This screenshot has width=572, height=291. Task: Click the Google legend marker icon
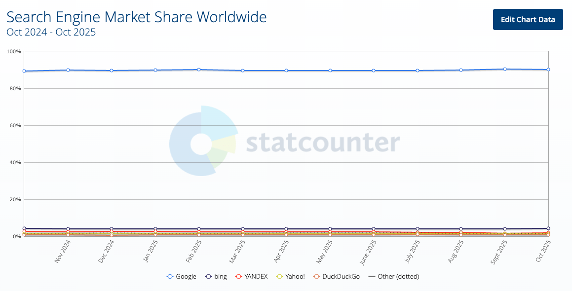pos(170,277)
